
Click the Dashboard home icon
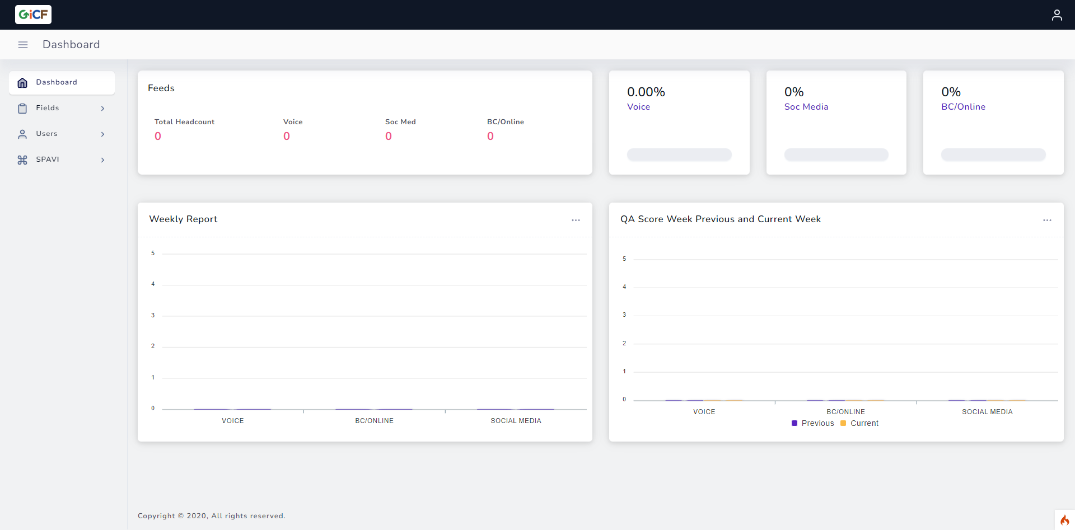point(22,83)
